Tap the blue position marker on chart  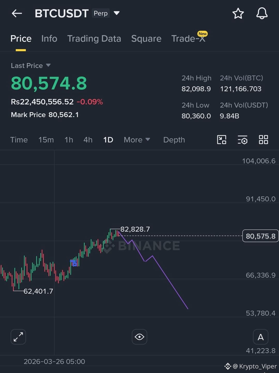pos(74,263)
